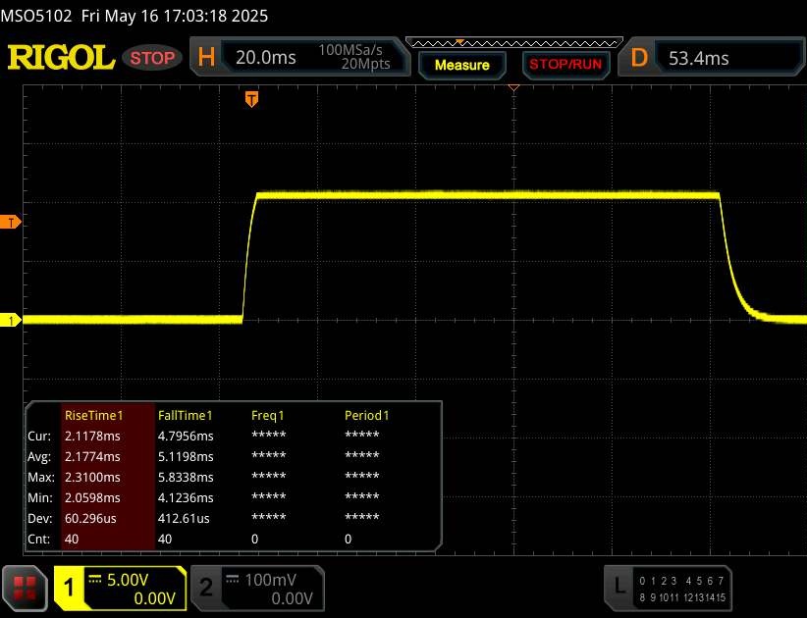This screenshot has height=618, width=807.
Task: Select the FallTime1 measurement header
Action: (185, 415)
